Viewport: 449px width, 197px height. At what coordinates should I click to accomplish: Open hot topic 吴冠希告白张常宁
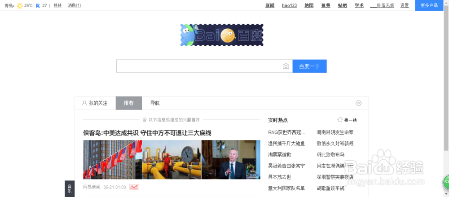coord(286,166)
